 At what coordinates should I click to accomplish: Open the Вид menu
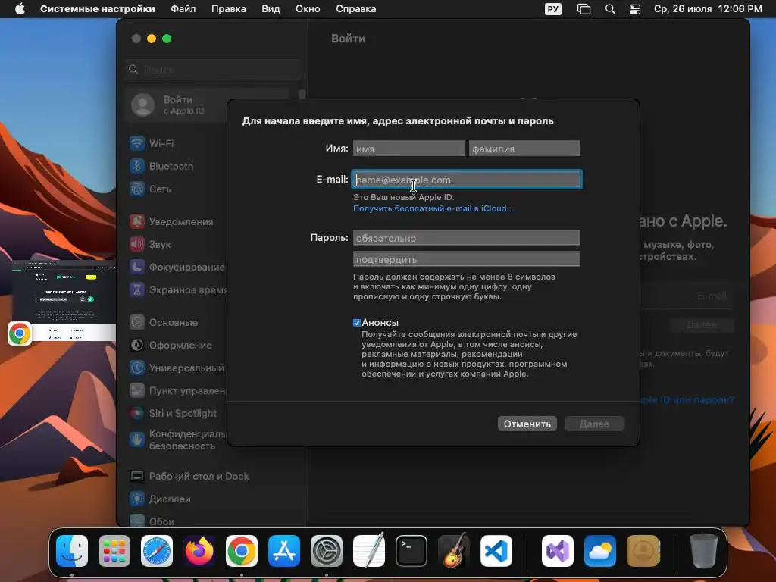(x=271, y=9)
